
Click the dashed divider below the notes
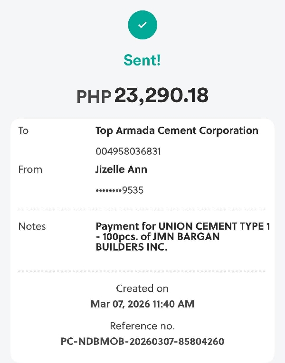click(x=142, y=271)
